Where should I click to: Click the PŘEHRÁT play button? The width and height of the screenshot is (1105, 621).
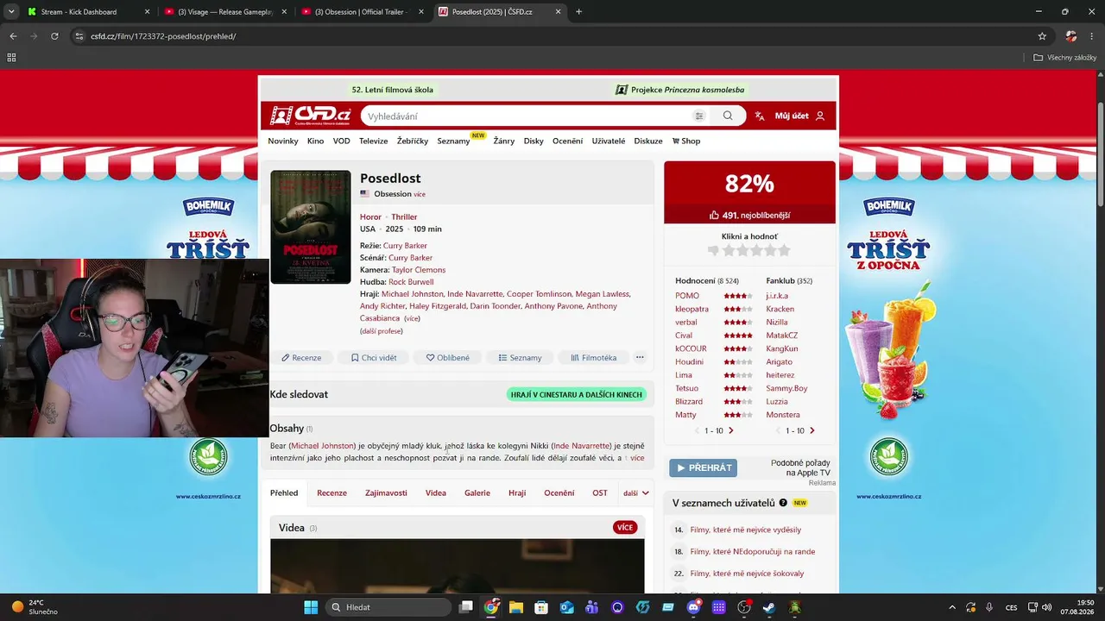coord(703,467)
